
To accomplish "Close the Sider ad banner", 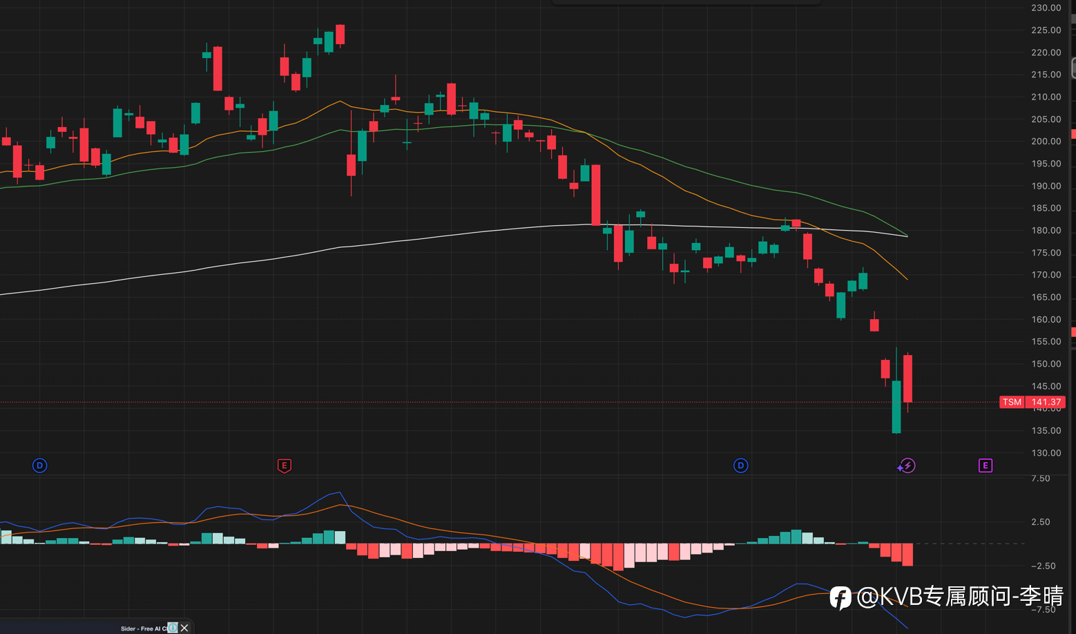I will pyautogui.click(x=184, y=628).
